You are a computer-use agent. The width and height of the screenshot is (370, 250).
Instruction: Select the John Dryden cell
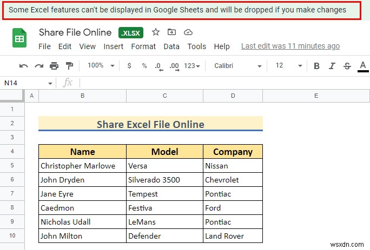[82, 180]
